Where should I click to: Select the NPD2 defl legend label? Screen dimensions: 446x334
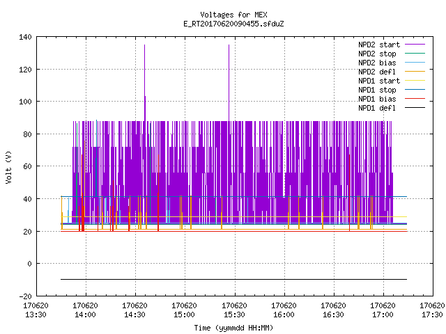(377, 72)
